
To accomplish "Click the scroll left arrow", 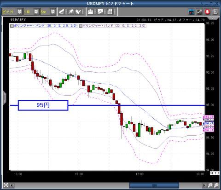I will click(x=12, y=185).
